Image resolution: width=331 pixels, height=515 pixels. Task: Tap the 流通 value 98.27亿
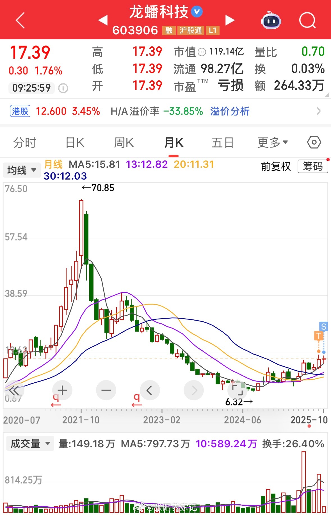click(222, 69)
